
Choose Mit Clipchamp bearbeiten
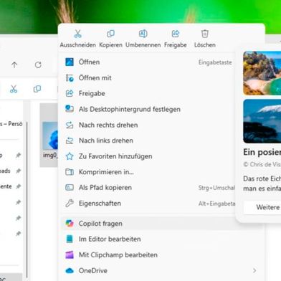click(161, 255)
